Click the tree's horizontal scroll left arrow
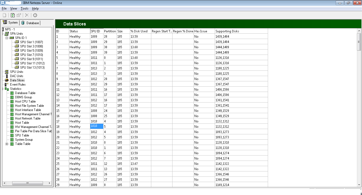The width and height of the screenshot is (362, 195). [5, 183]
